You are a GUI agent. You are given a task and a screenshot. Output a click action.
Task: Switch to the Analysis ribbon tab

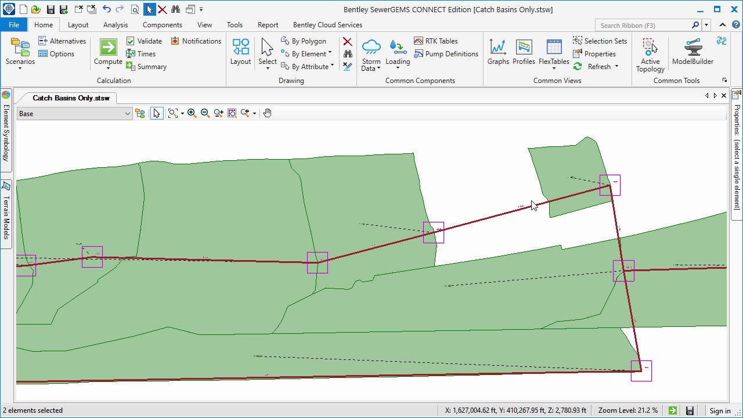click(116, 25)
